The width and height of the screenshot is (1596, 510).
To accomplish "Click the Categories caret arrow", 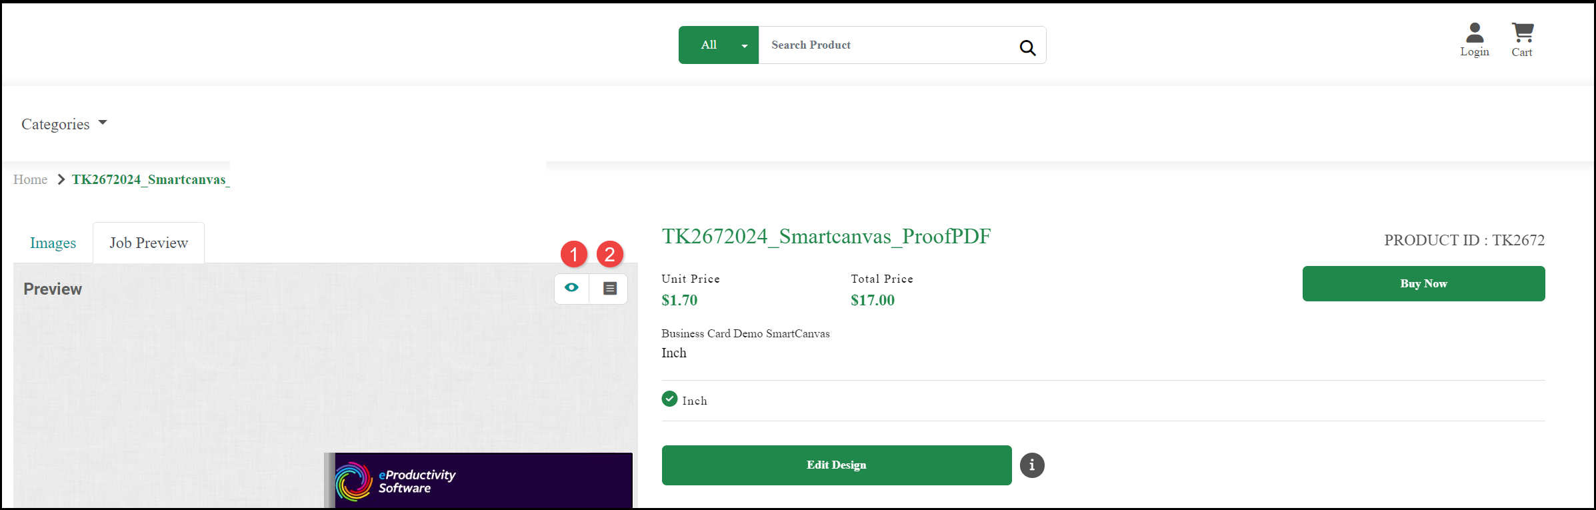I will 103,123.
